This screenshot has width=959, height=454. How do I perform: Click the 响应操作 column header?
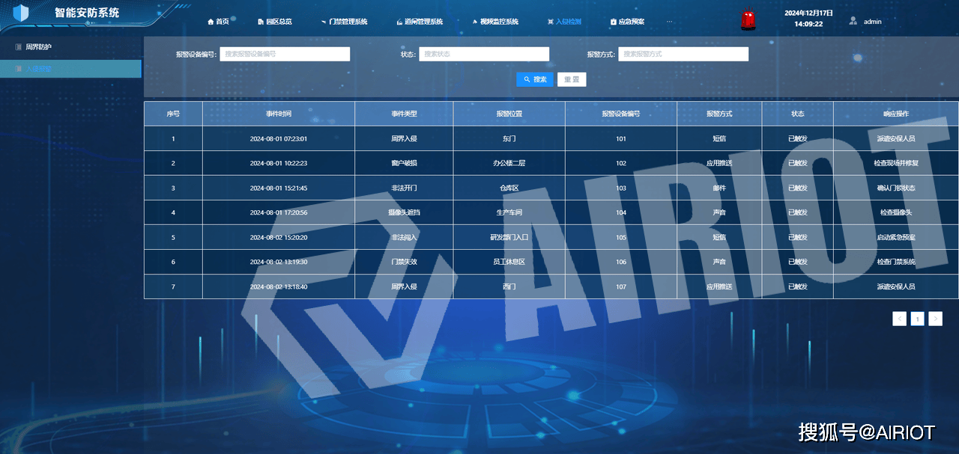pyautogui.click(x=896, y=114)
